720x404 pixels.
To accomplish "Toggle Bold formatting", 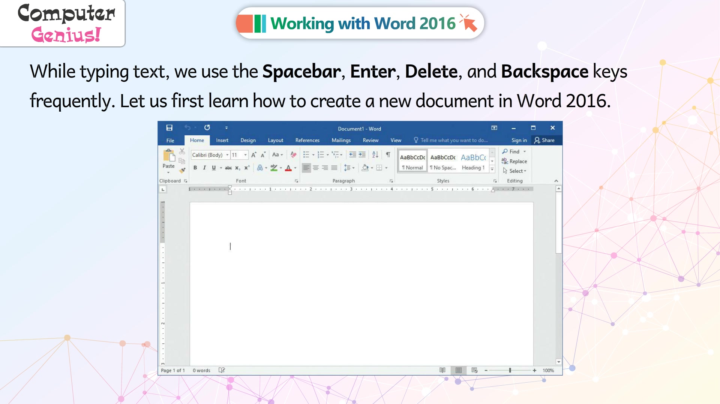I will pyautogui.click(x=195, y=168).
